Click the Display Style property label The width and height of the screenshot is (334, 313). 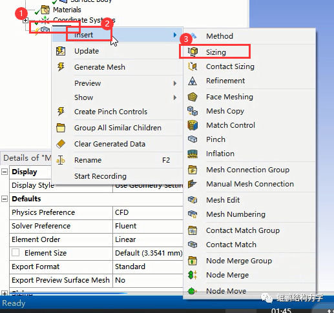point(33,185)
